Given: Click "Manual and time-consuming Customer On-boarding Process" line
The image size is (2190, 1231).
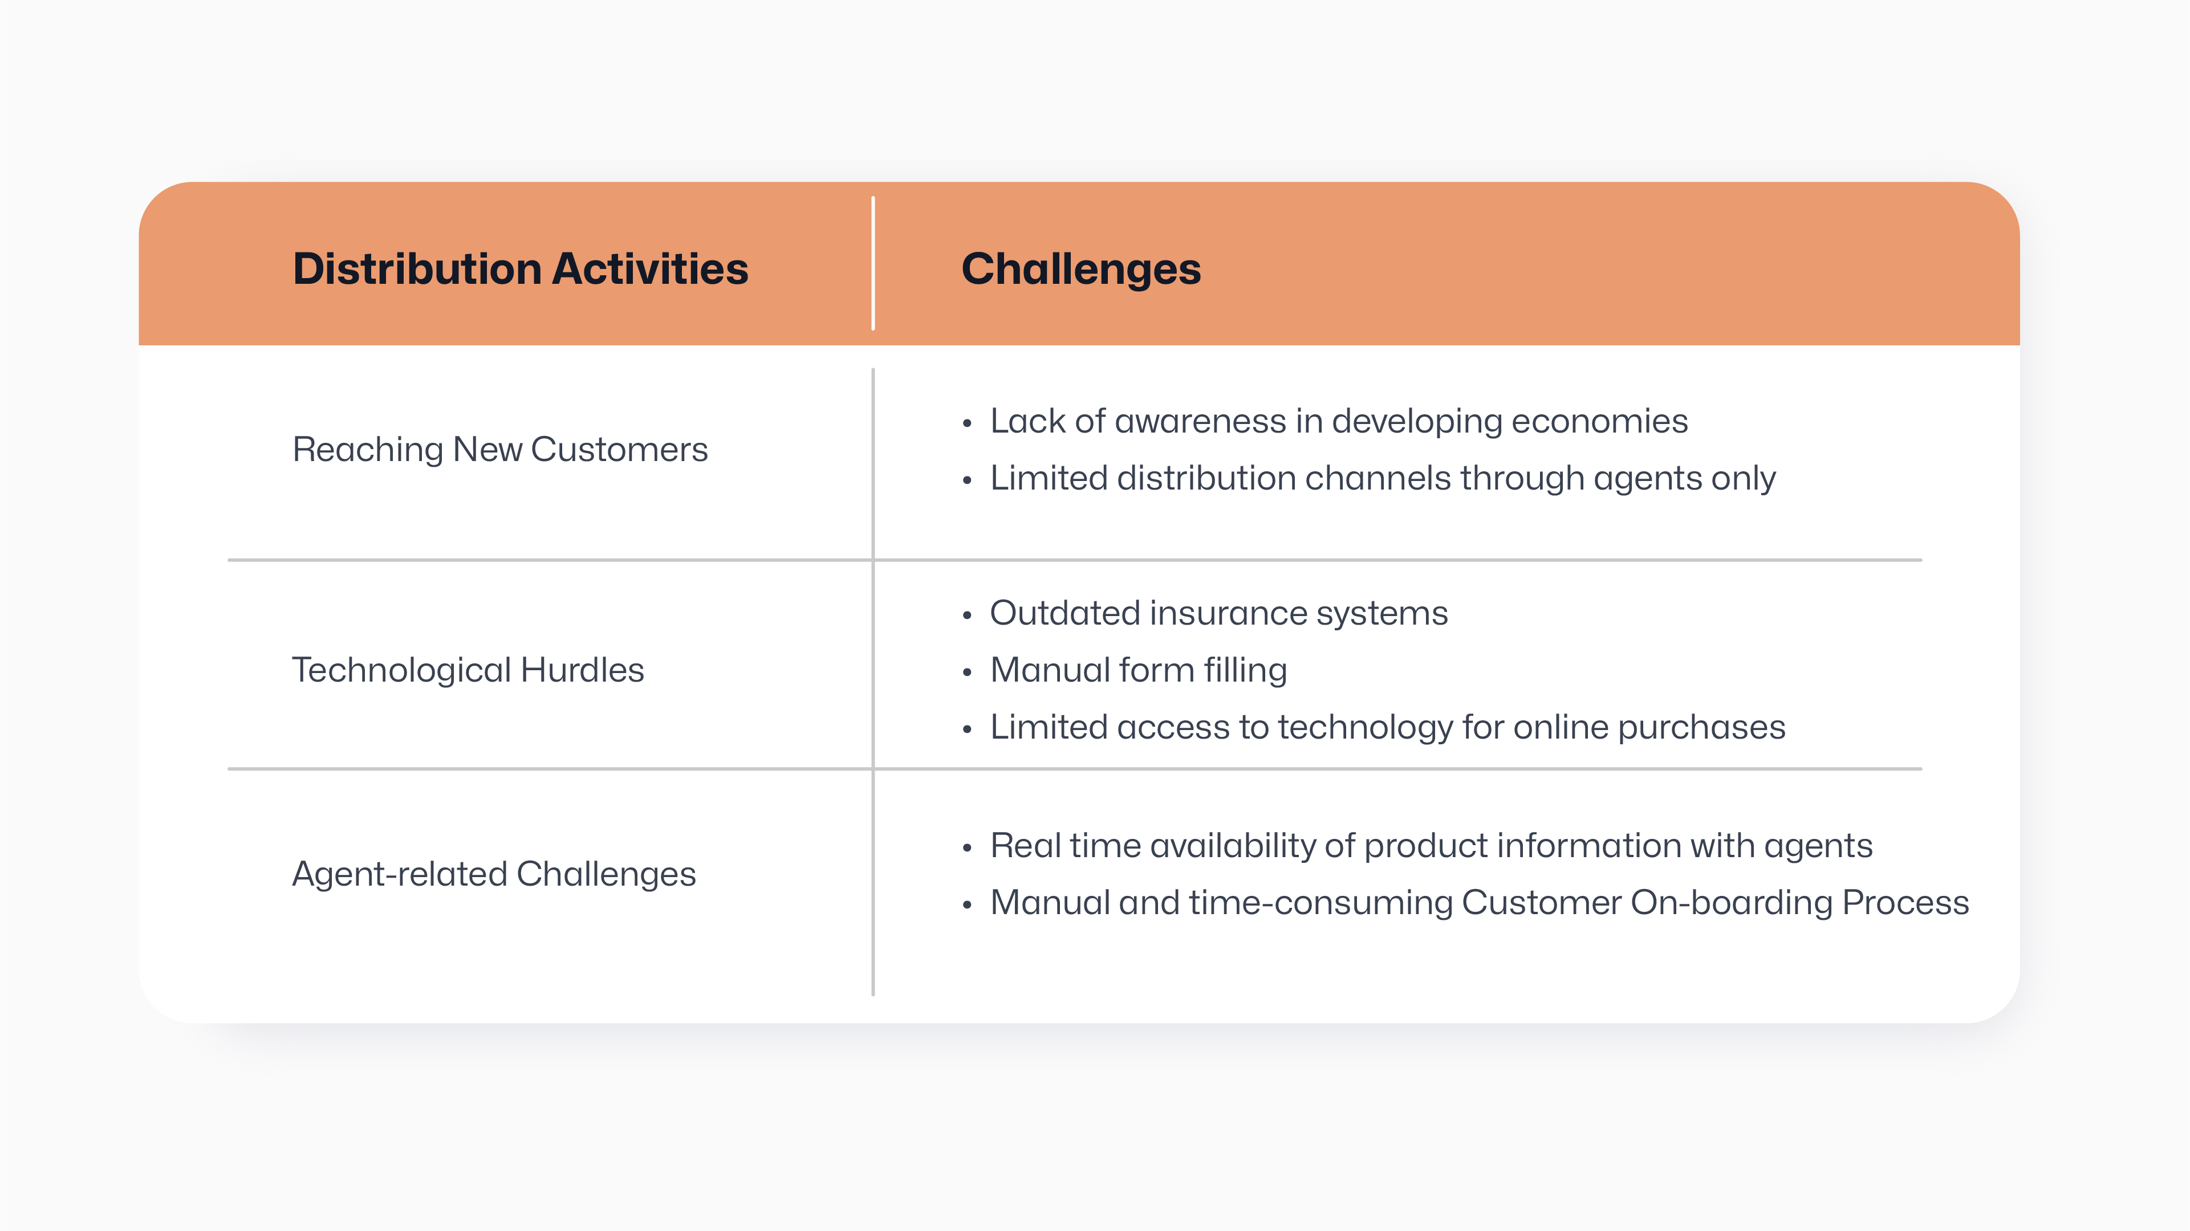Looking at the screenshot, I should point(1479,902).
